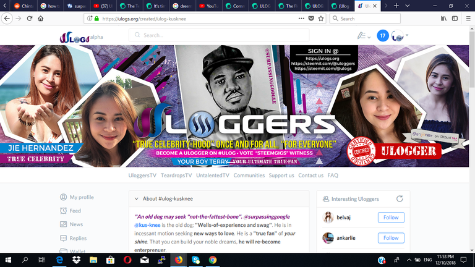Open Windows Action Center notifications

coord(463,260)
